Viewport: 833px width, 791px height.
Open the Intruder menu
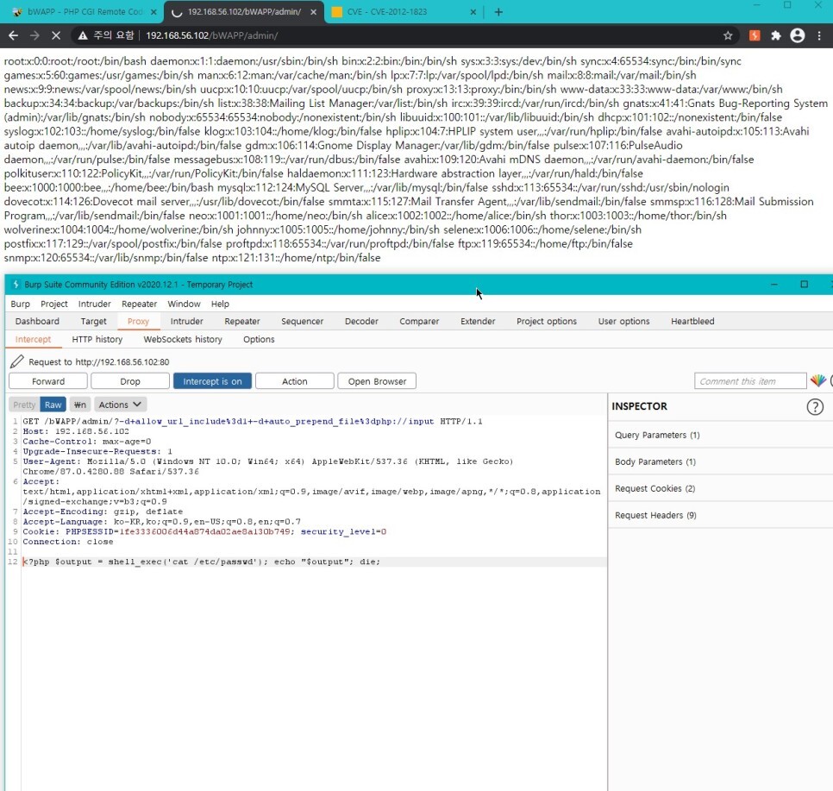click(x=95, y=304)
